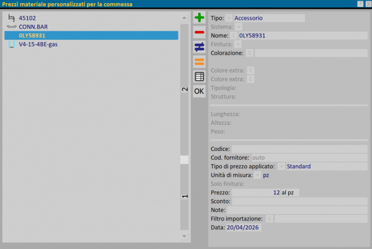372x249 pixels.
Task: Click the C button beside Nome
Action: point(234,35)
